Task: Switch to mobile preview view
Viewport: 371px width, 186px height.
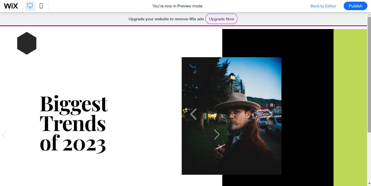Action: pyautogui.click(x=41, y=6)
